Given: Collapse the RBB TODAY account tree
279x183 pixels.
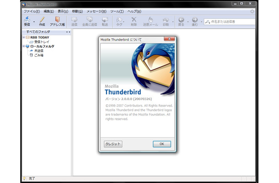Looking at the screenshot, I should (24, 38).
